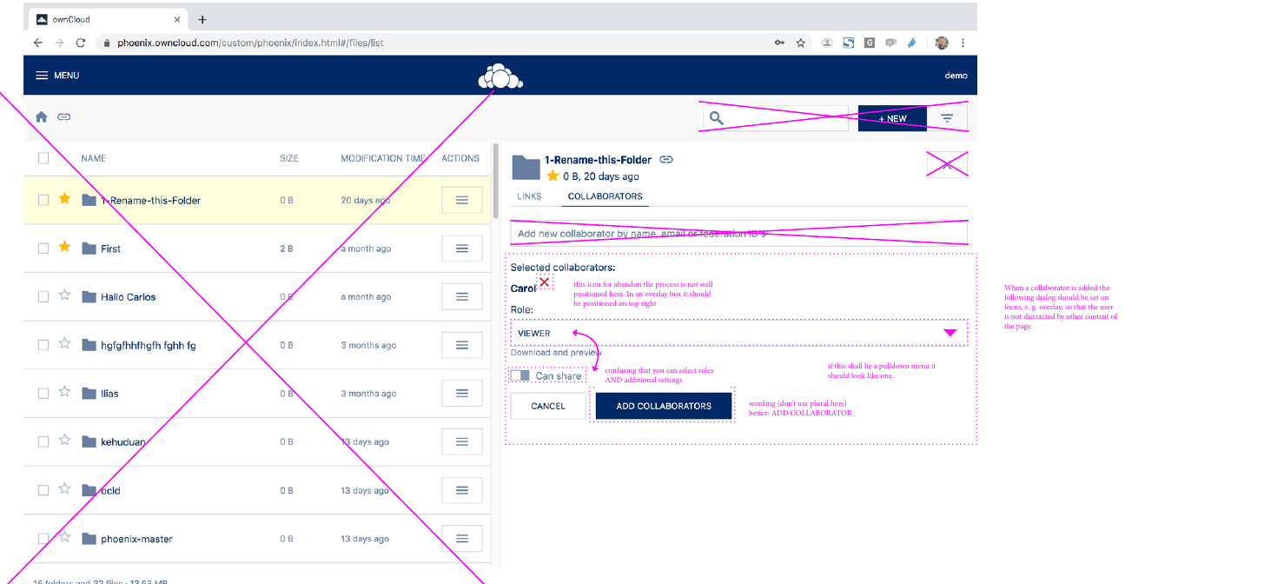Open Chrome three-dot menu
The image size is (1277, 584).
point(963,43)
